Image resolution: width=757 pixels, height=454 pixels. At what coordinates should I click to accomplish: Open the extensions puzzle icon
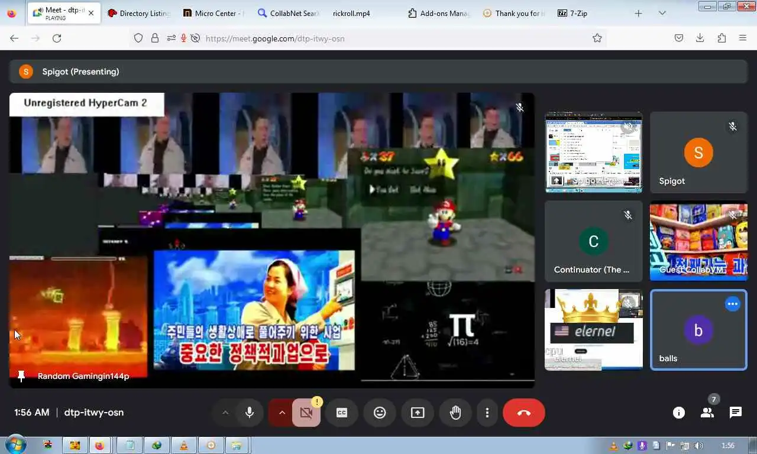coord(722,38)
